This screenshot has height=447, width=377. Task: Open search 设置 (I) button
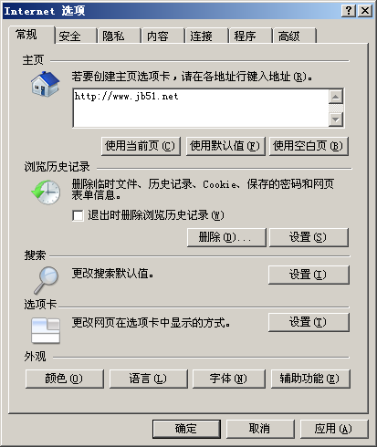(x=309, y=275)
